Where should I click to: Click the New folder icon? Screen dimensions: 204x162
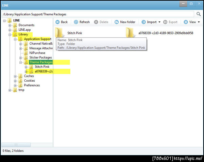[x=117, y=22]
